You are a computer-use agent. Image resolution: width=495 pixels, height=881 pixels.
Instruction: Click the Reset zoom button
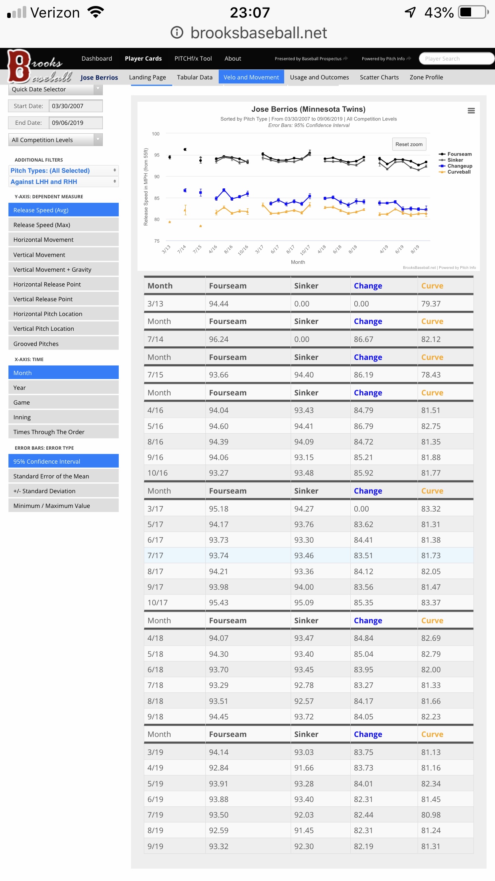click(409, 144)
